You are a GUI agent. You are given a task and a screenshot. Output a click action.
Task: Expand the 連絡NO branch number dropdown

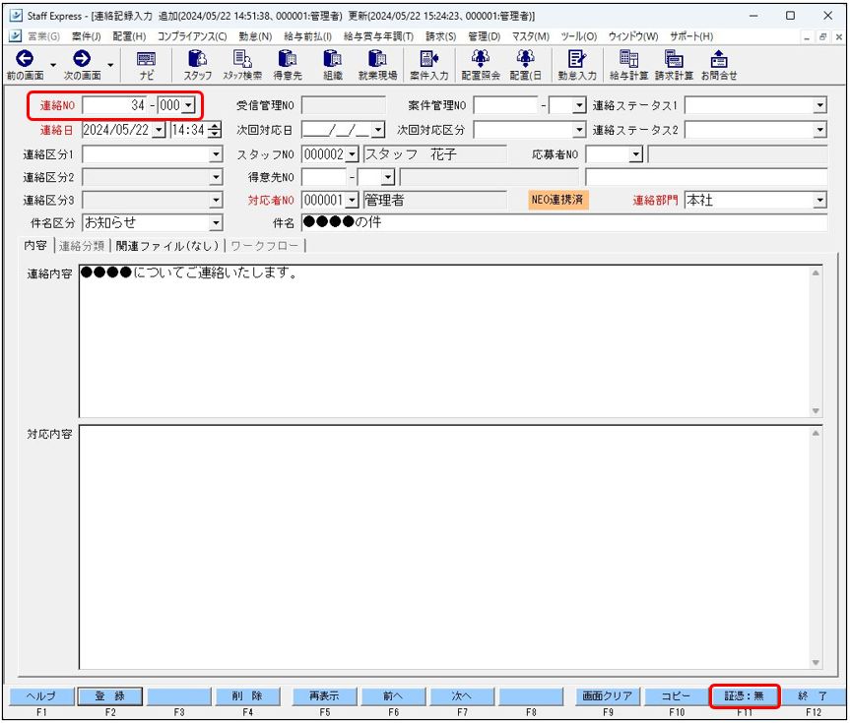click(188, 105)
